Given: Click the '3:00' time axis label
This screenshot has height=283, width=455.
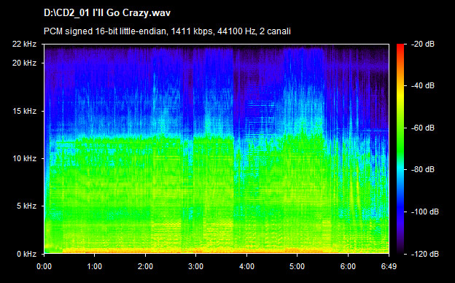Looking at the screenshot, I should [195, 266].
